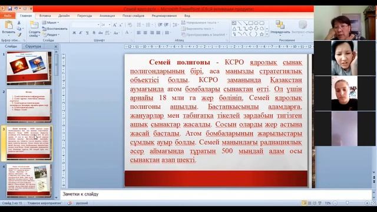The image size is (377, 212).
Task: Switch to the Дизайн tab
Action: pyautogui.click(x=64, y=16)
